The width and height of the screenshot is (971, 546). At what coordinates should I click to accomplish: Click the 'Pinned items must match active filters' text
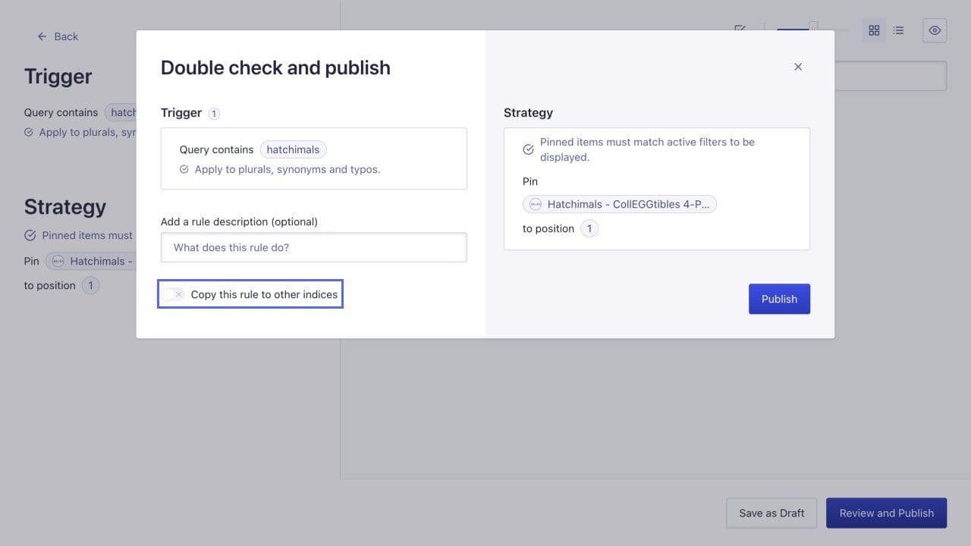coord(647,149)
